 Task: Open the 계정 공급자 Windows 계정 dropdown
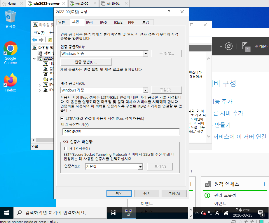146,90
